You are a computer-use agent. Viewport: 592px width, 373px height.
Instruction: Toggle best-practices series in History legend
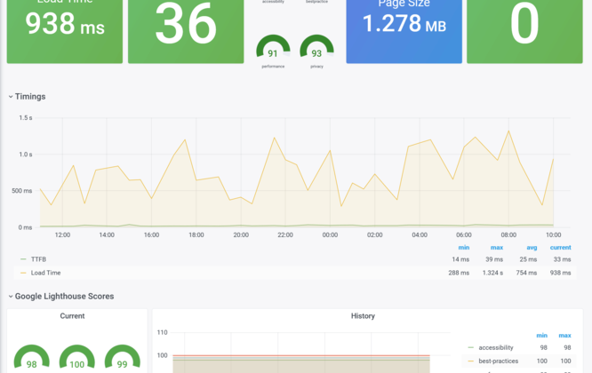coord(498,361)
